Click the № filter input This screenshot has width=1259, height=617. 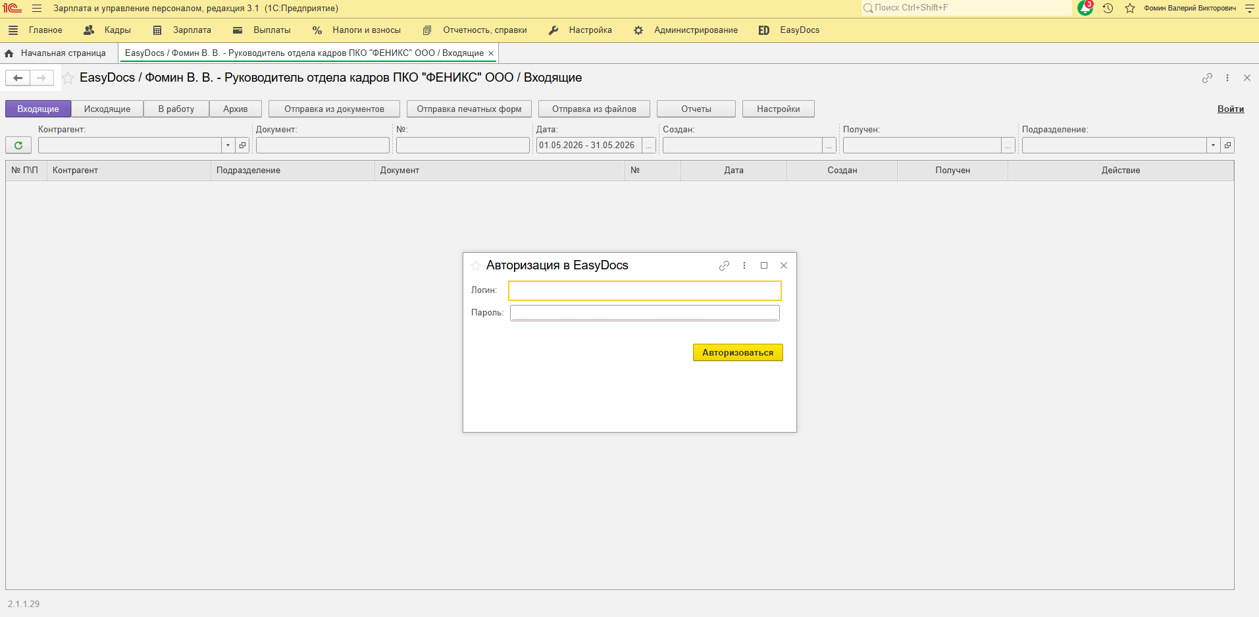click(x=463, y=146)
